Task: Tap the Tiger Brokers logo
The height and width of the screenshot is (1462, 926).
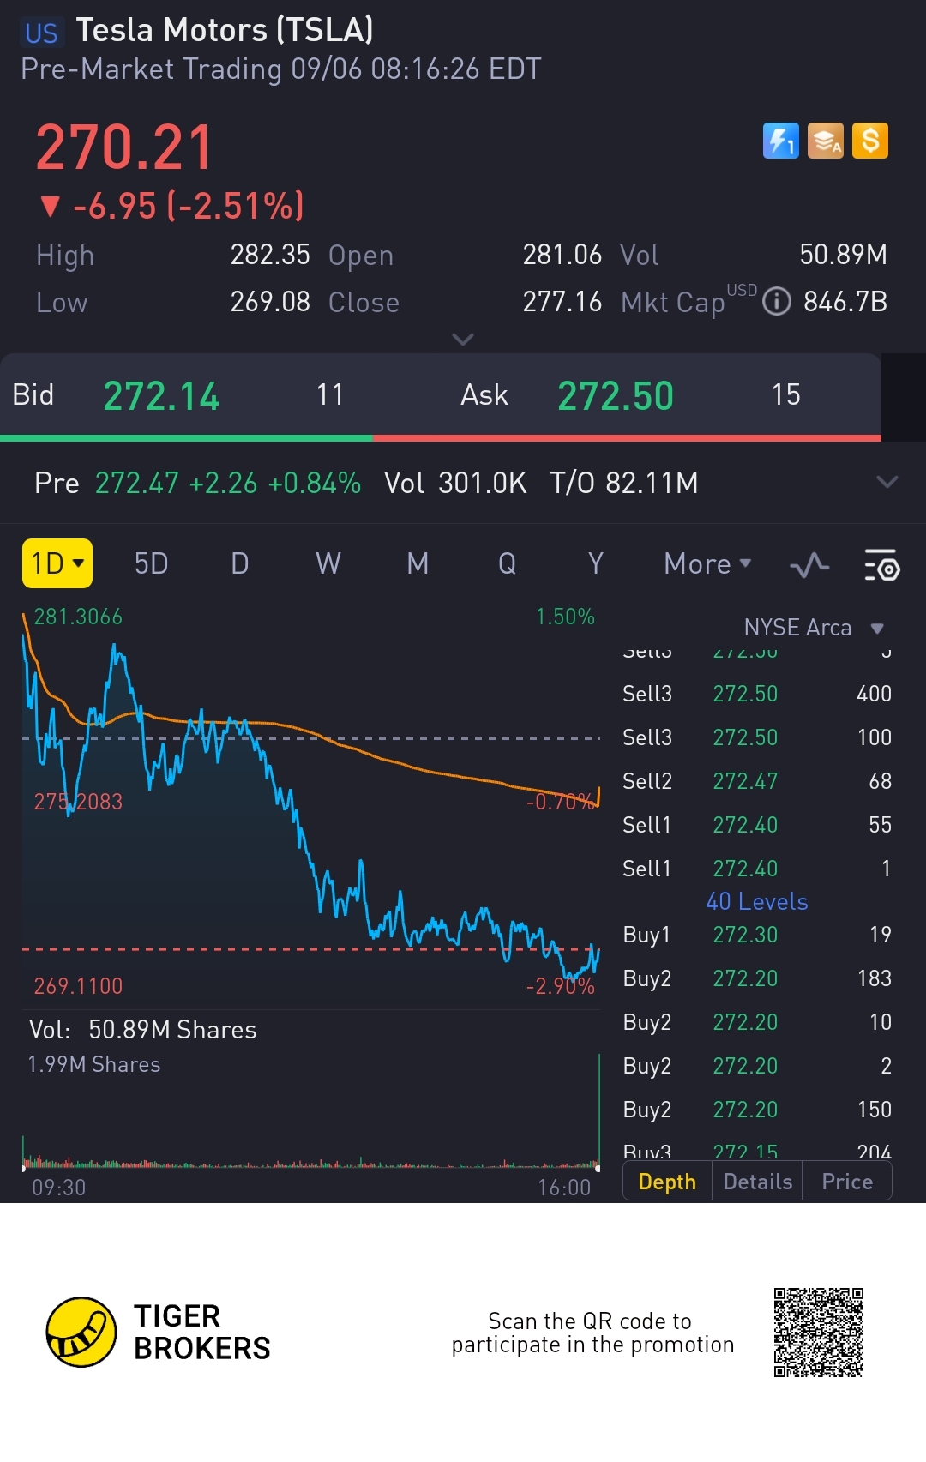Action: [x=159, y=1332]
